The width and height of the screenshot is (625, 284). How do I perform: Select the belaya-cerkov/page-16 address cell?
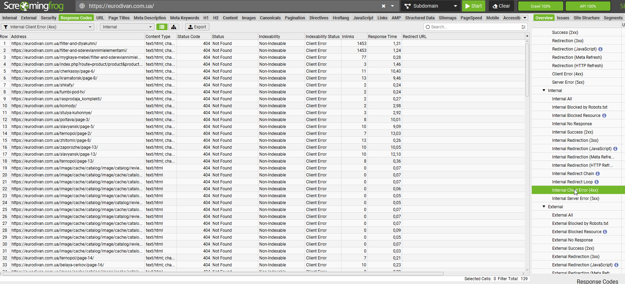77,265
